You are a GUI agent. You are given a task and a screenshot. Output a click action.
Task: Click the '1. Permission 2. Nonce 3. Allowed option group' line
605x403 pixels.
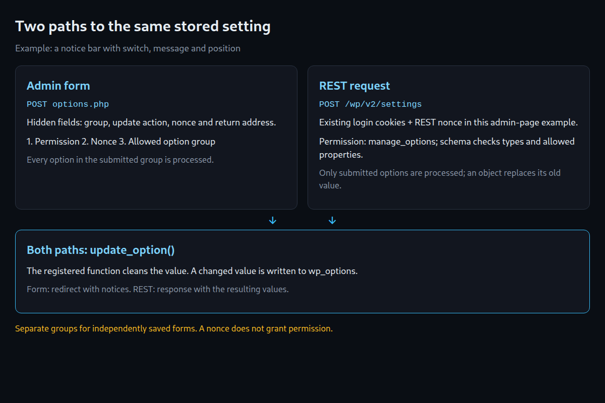[x=121, y=142]
